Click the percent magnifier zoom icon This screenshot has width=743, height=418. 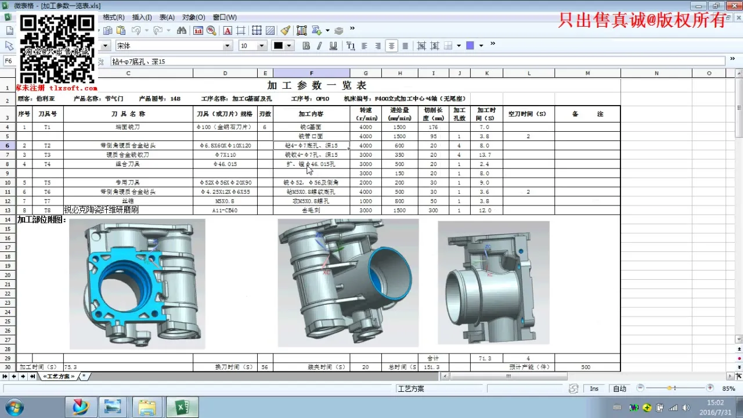click(211, 31)
